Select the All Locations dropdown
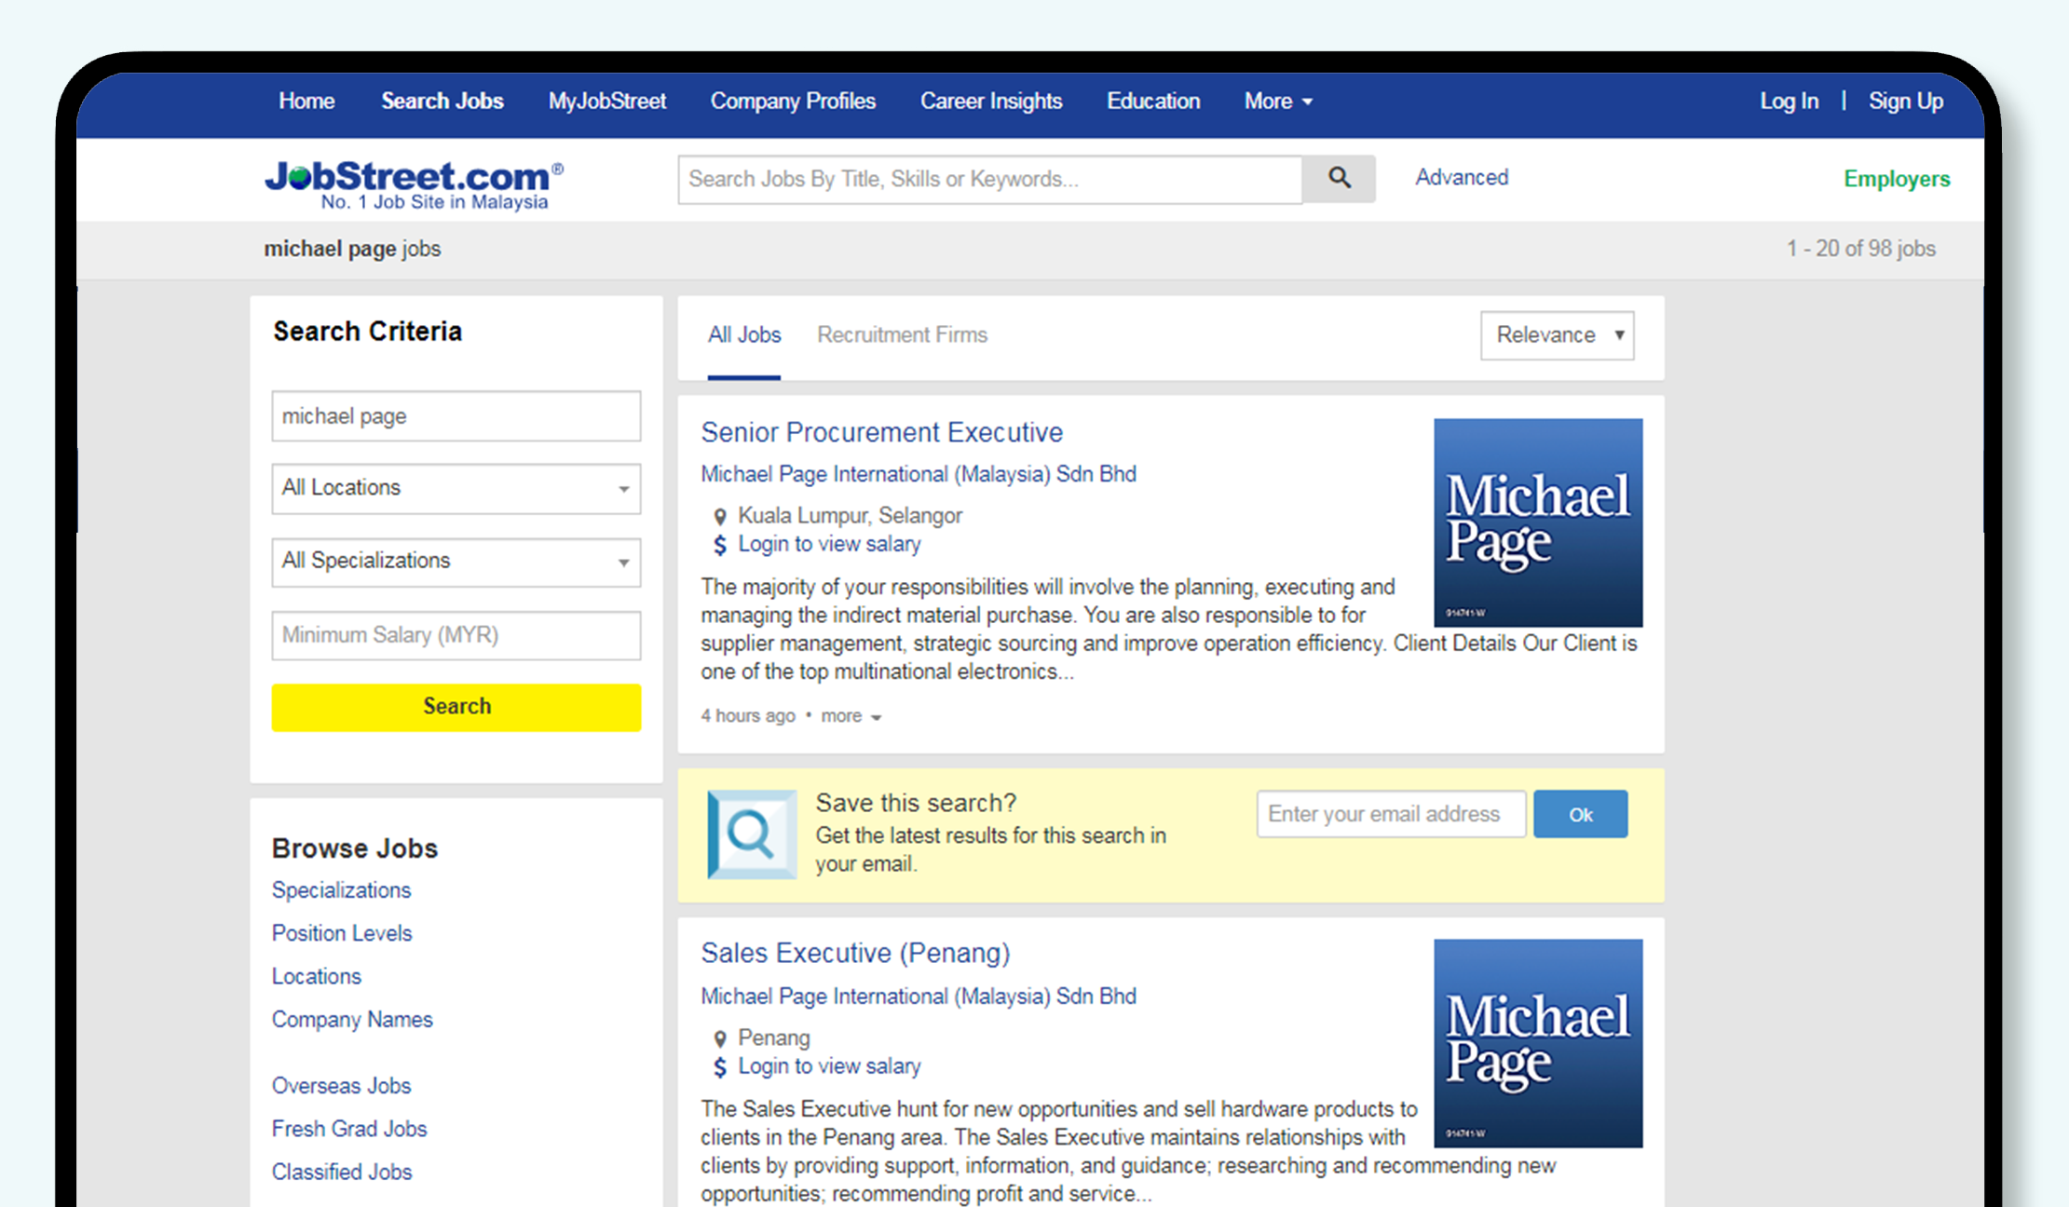The height and width of the screenshot is (1207, 2069). pos(456,489)
